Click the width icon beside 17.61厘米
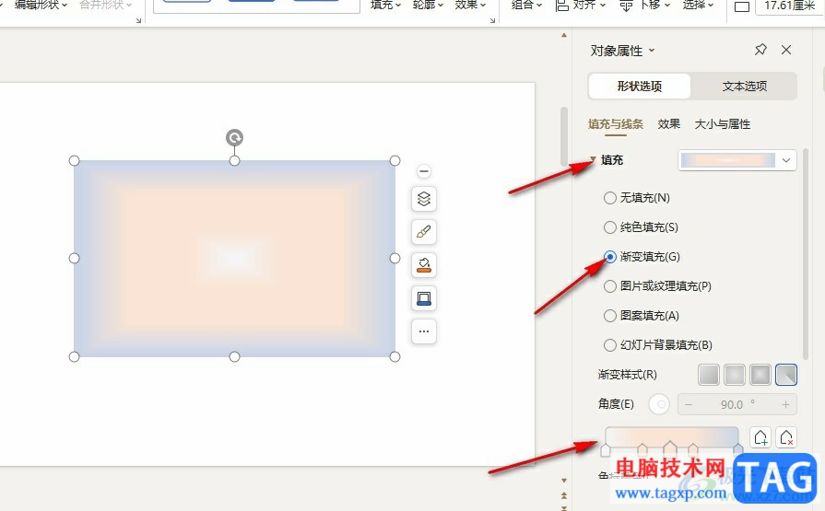This screenshot has width=825, height=511. click(742, 6)
